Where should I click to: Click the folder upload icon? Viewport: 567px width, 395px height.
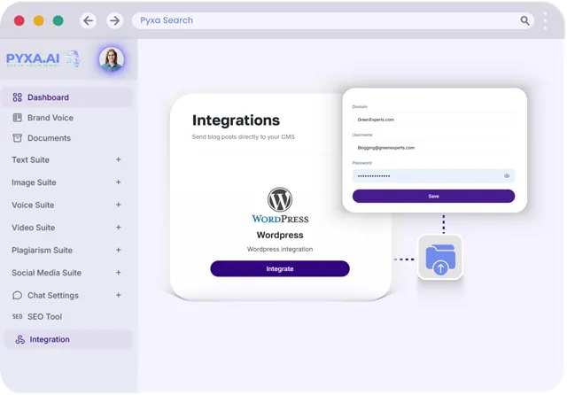[x=440, y=258]
